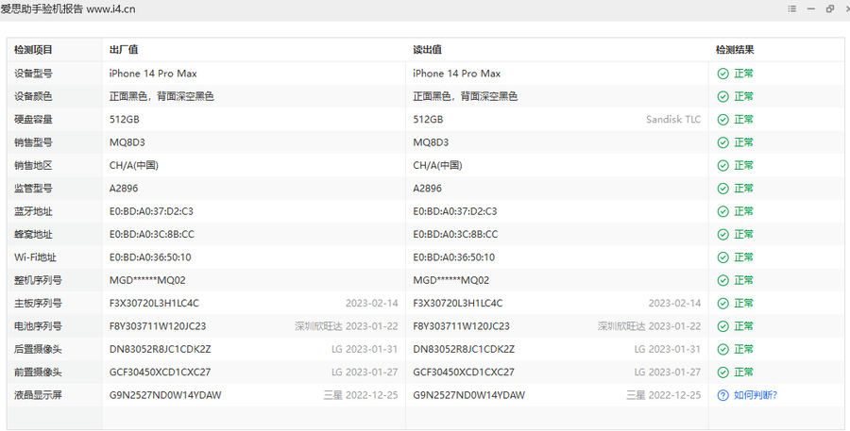Click green check icon in 蓝牙地址 row
The image size is (850, 431).
pos(722,211)
